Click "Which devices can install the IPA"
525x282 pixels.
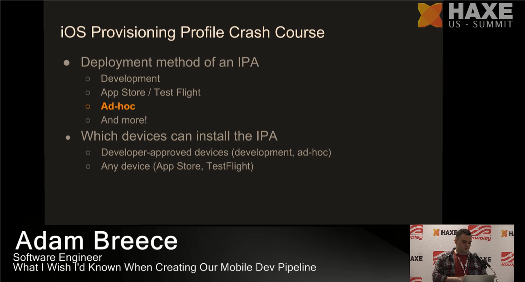[x=179, y=136]
